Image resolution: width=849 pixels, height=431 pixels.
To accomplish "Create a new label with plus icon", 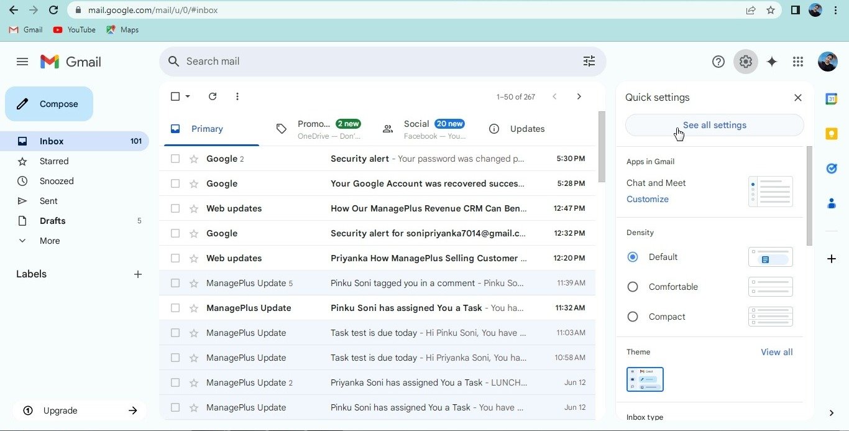I will coord(138,274).
